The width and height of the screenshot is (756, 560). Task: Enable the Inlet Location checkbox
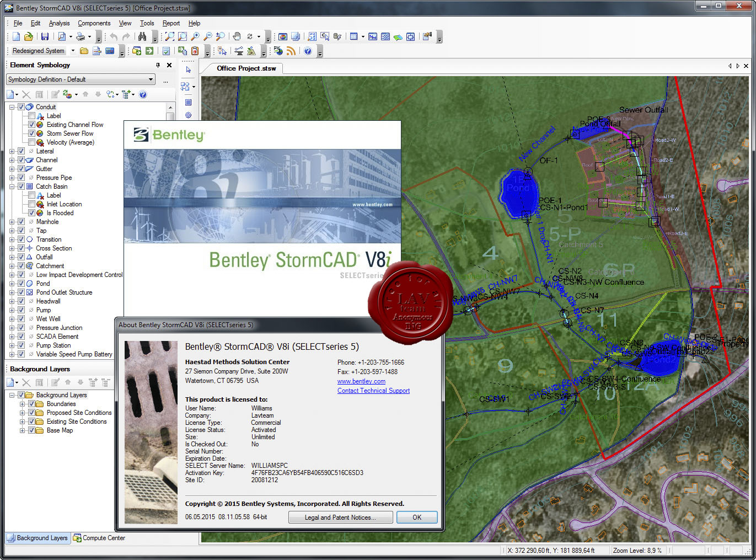click(x=31, y=204)
